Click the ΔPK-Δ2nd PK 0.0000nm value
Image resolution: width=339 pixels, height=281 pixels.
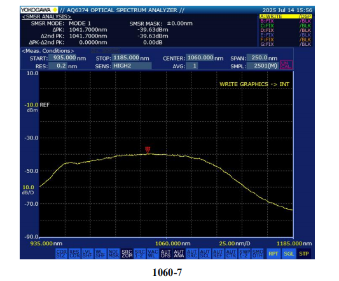click(x=93, y=42)
